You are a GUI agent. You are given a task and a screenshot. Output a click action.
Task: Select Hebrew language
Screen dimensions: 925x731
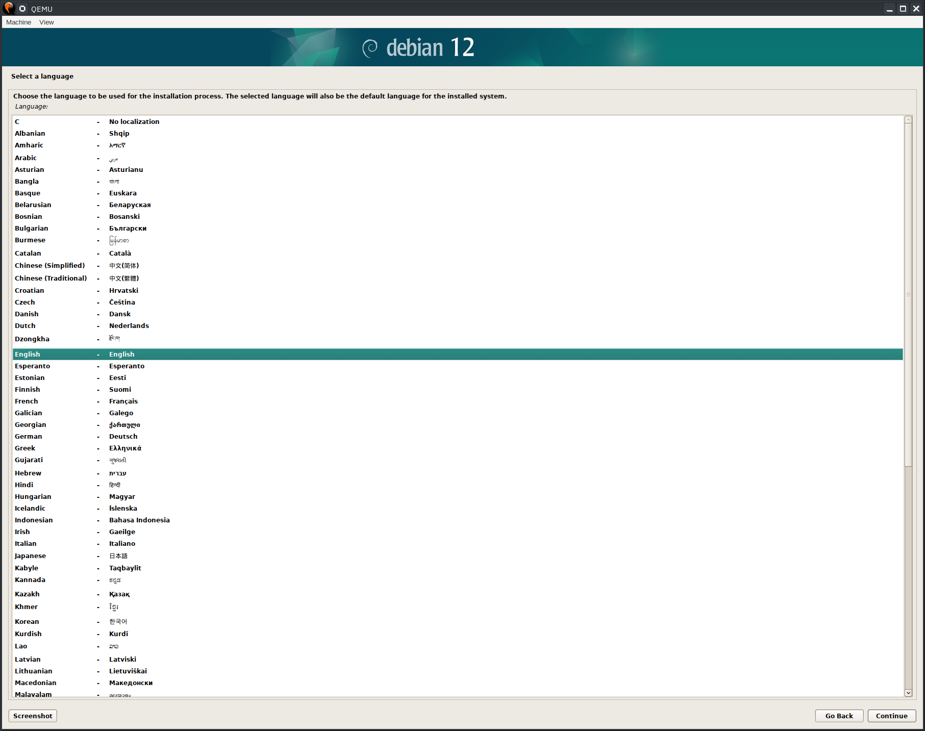pyautogui.click(x=458, y=473)
